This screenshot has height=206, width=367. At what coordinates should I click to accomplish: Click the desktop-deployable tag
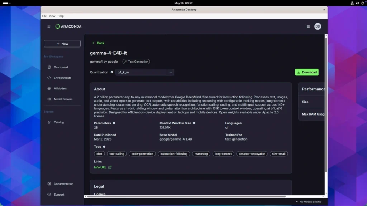(x=252, y=154)
